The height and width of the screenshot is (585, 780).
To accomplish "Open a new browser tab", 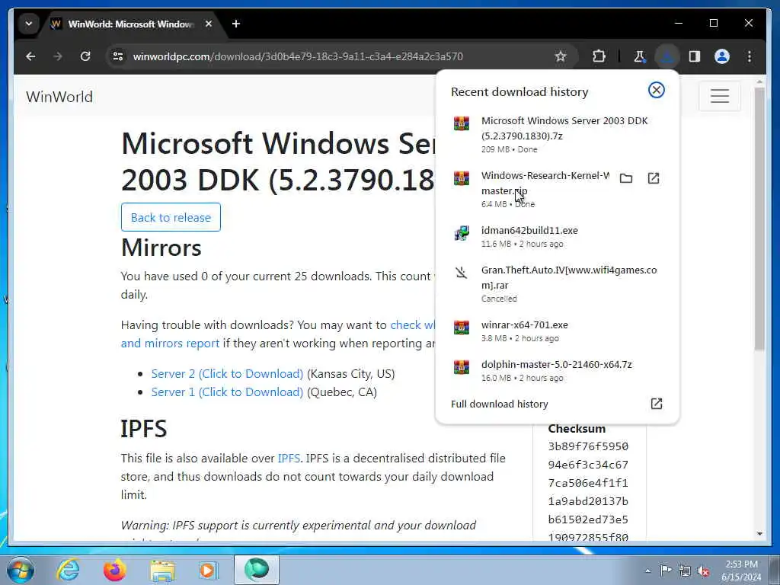I will [236, 24].
